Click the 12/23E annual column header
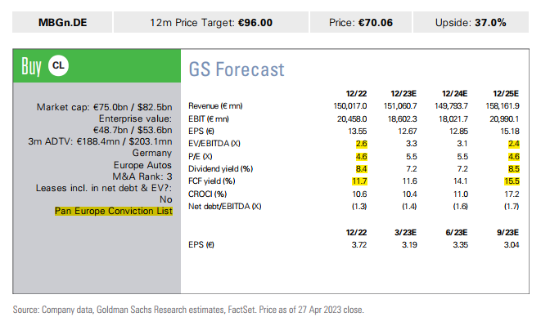The height and width of the screenshot is (326, 550). coord(403,93)
